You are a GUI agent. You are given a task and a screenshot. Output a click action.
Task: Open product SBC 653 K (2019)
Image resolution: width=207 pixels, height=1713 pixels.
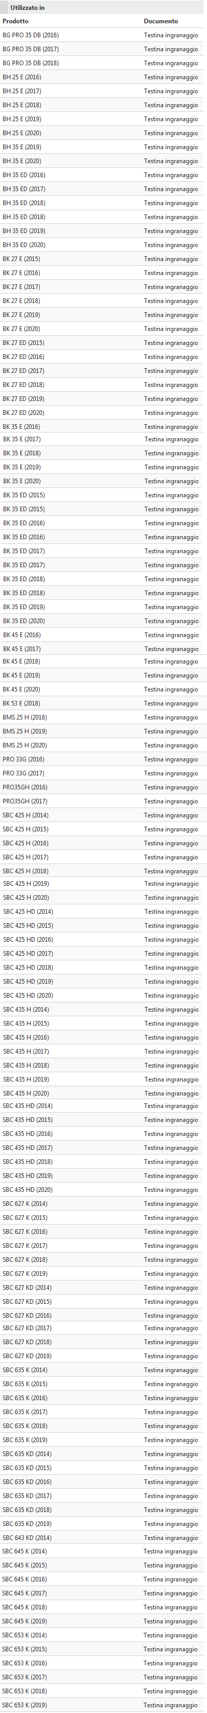[24, 1705]
